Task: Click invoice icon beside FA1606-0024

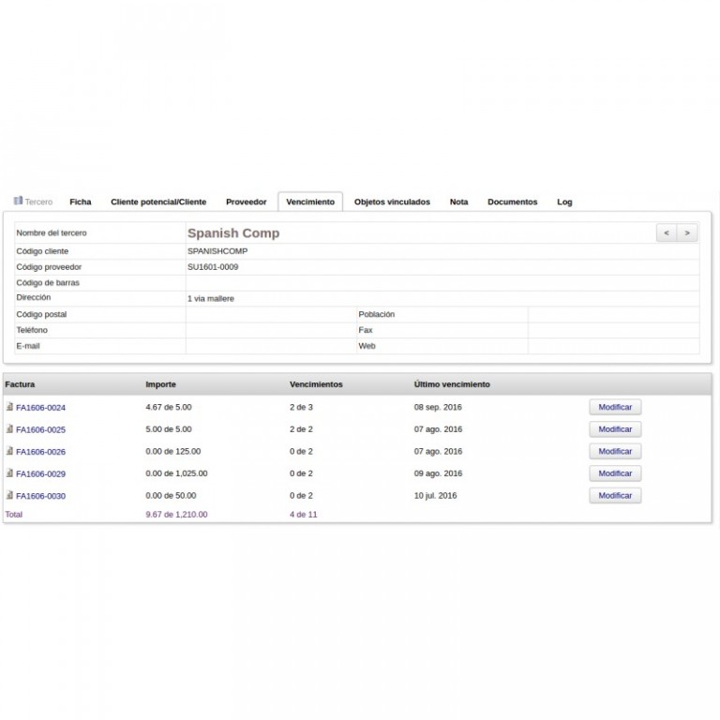Action: pos(9,406)
